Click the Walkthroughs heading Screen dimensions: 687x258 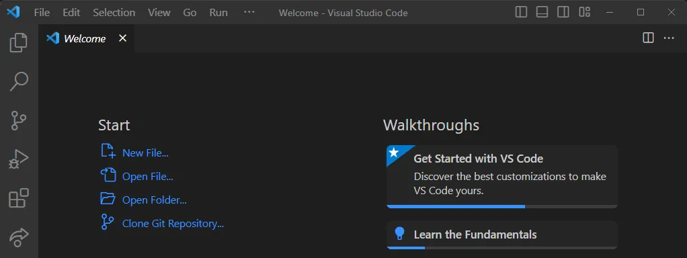click(x=431, y=125)
